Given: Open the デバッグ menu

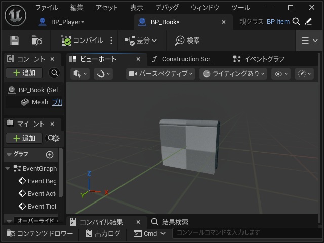Looking at the screenshot, I should coord(167,8).
